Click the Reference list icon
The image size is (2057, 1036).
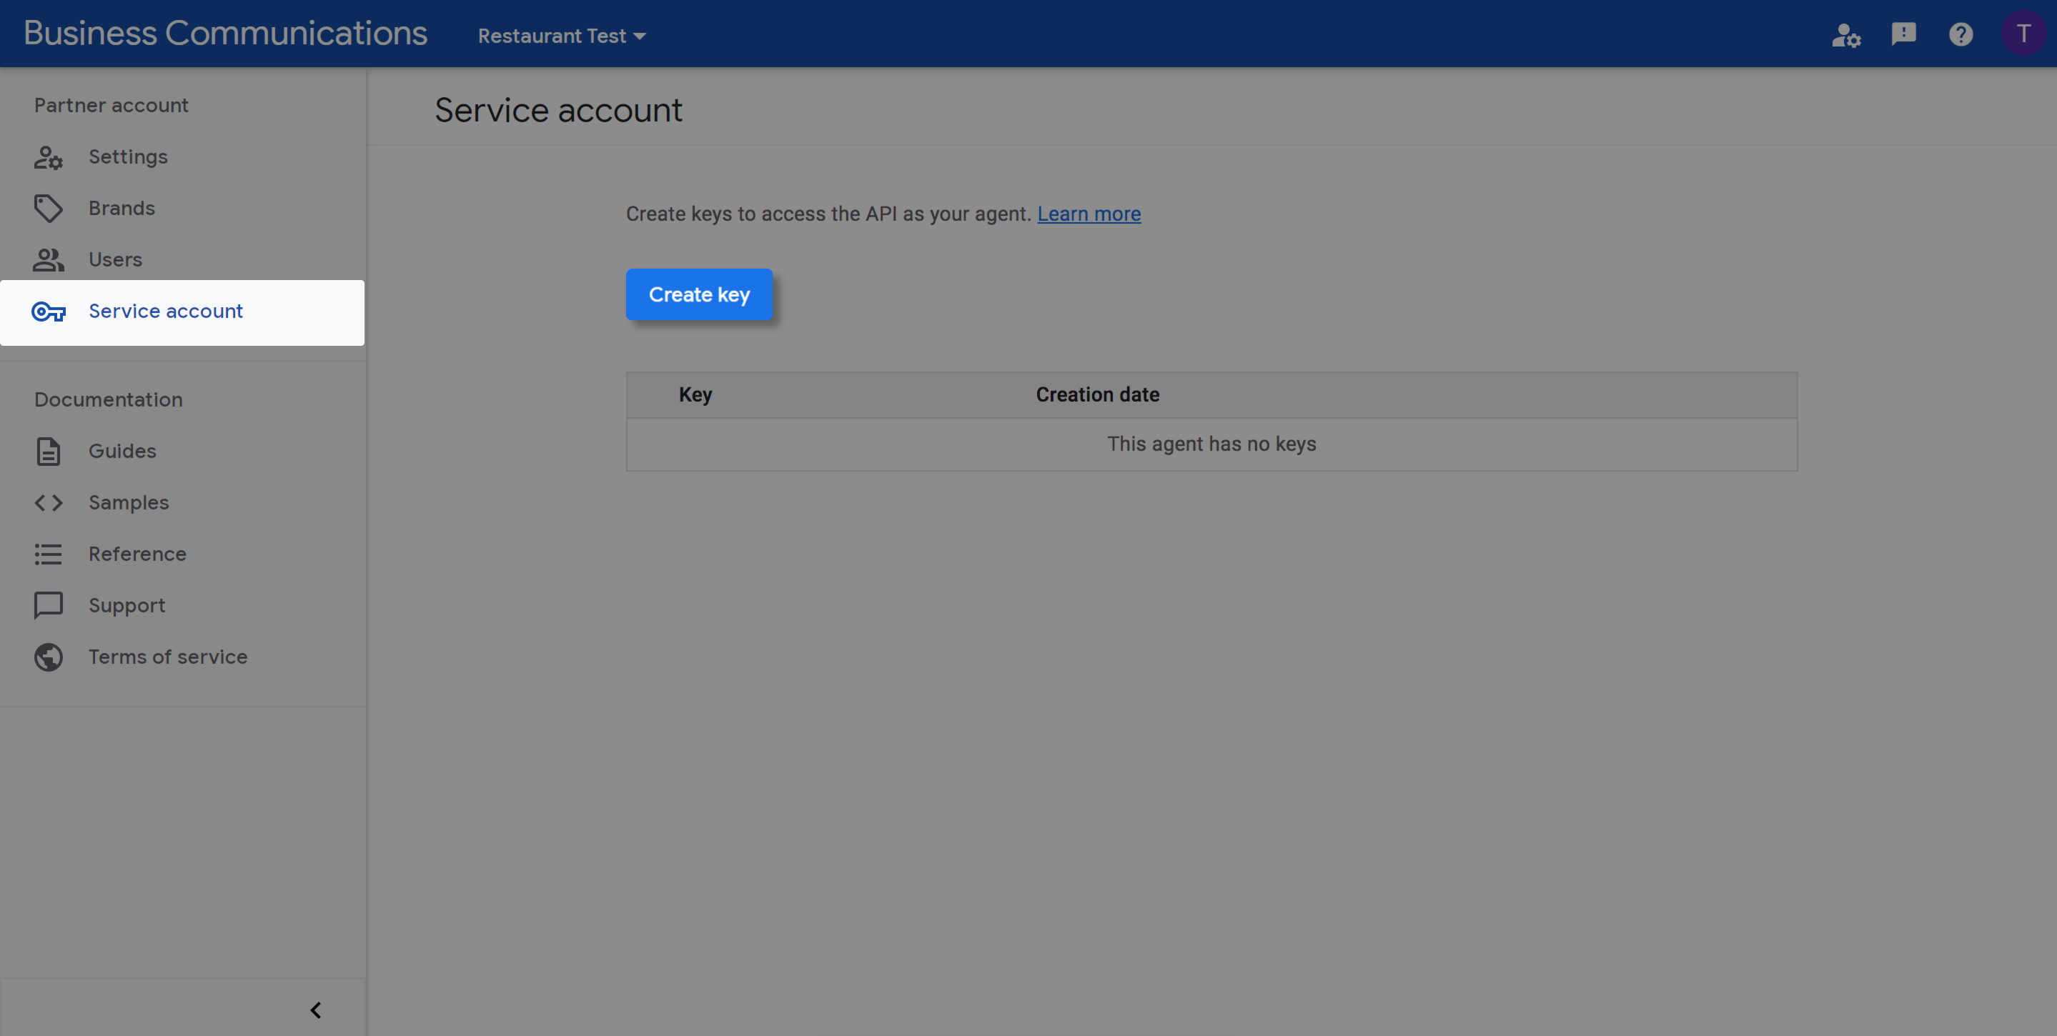click(48, 554)
